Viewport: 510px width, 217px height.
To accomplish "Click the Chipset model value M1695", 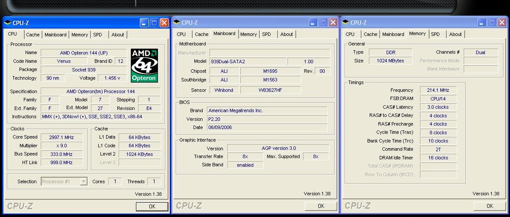I will click(271, 71).
